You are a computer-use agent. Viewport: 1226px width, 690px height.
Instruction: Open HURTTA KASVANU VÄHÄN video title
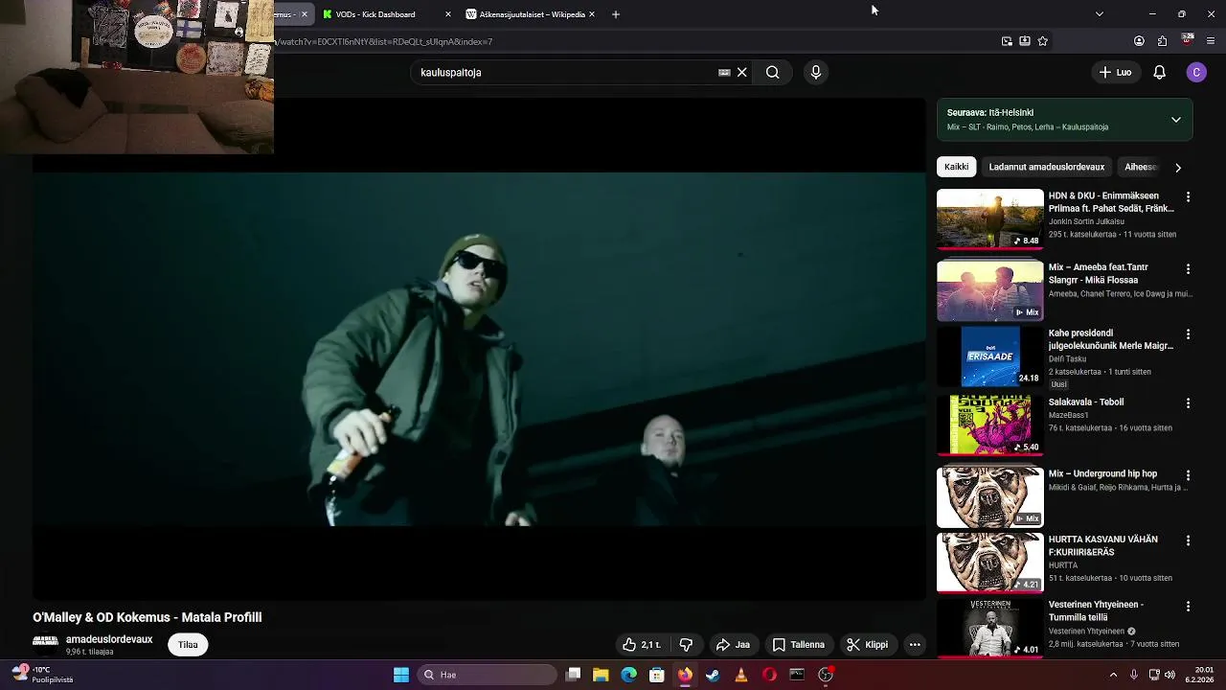pos(1102,546)
